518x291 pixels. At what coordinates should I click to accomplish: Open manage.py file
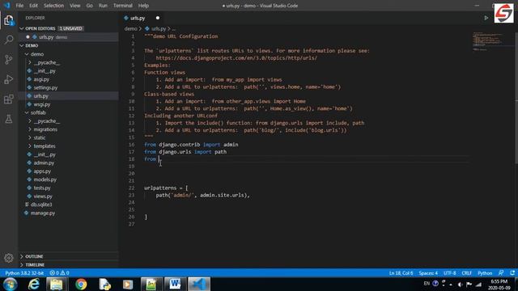coord(68,213)
